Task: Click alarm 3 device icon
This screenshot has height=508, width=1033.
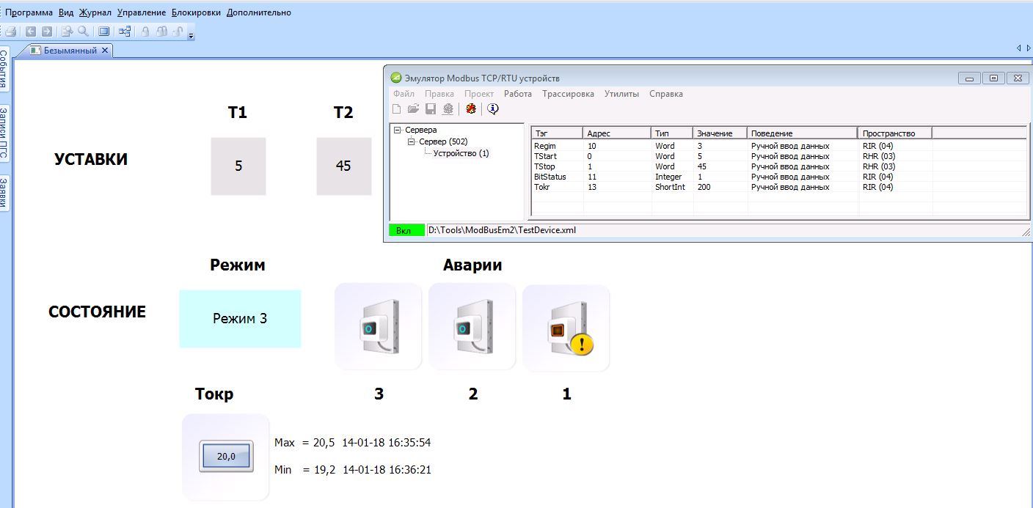Action: point(378,327)
